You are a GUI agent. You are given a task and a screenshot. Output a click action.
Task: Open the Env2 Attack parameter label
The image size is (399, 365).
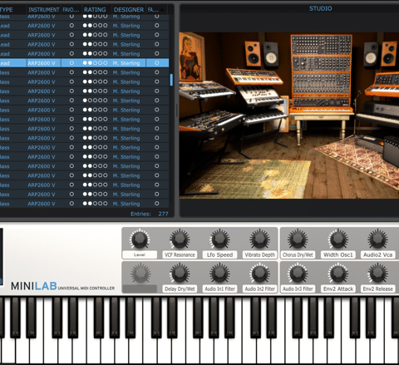tap(338, 289)
